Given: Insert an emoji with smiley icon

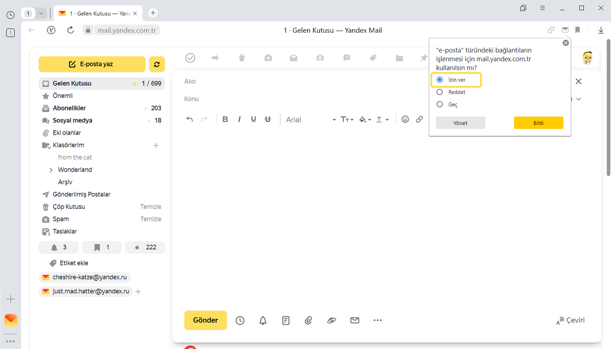Looking at the screenshot, I should coord(405,119).
